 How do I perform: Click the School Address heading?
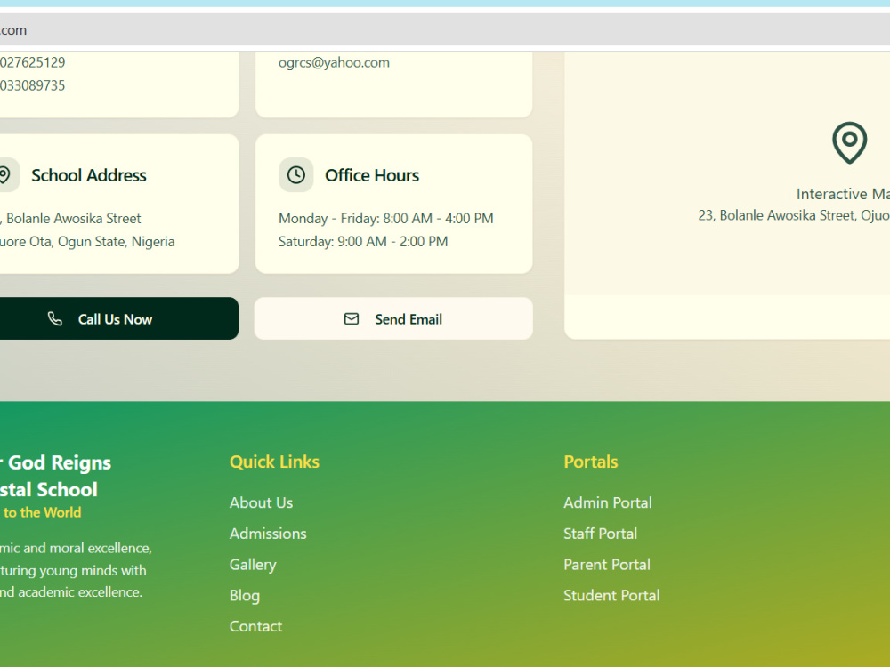click(x=88, y=175)
